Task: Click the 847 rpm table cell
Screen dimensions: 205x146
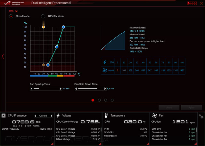Action: [150, 70]
